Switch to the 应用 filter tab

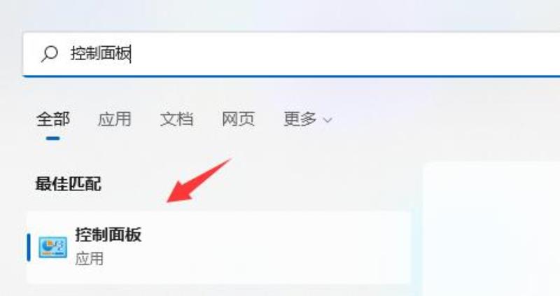[x=114, y=119]
